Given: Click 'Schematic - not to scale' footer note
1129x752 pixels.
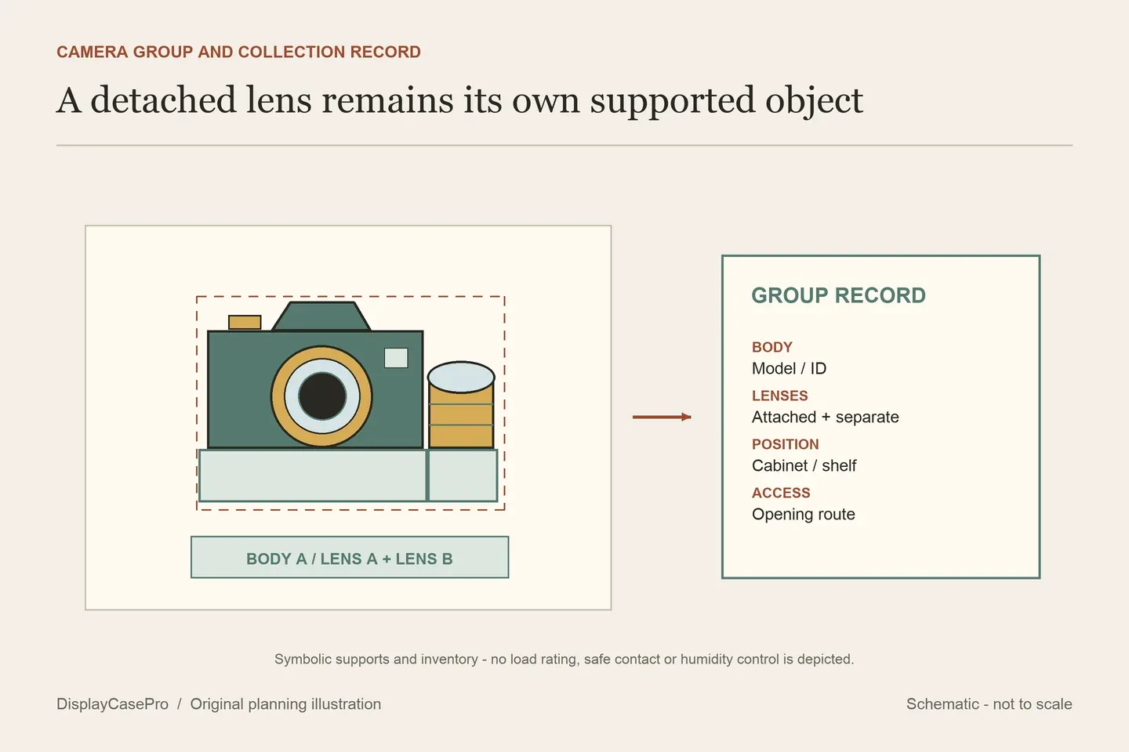Looking at the screenshot, I should pos(989,703).
